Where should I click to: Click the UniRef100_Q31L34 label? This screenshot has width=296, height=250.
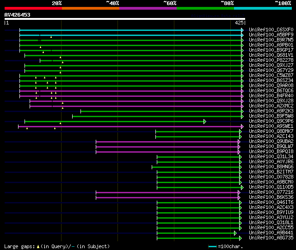coord(271,157)
